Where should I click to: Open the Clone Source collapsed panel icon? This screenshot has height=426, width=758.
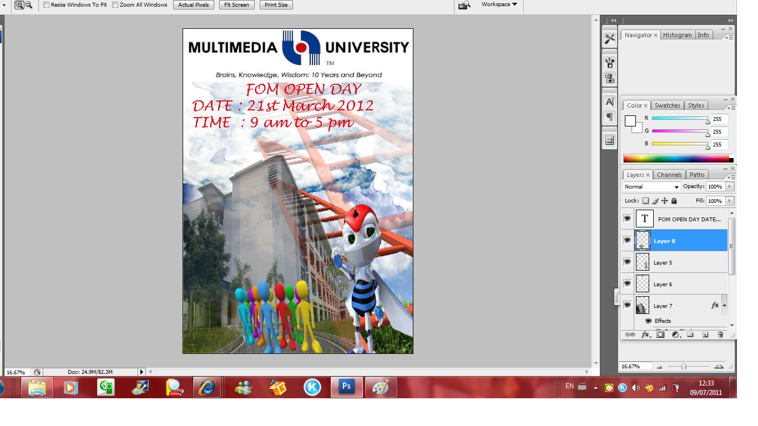pos(609,78)
